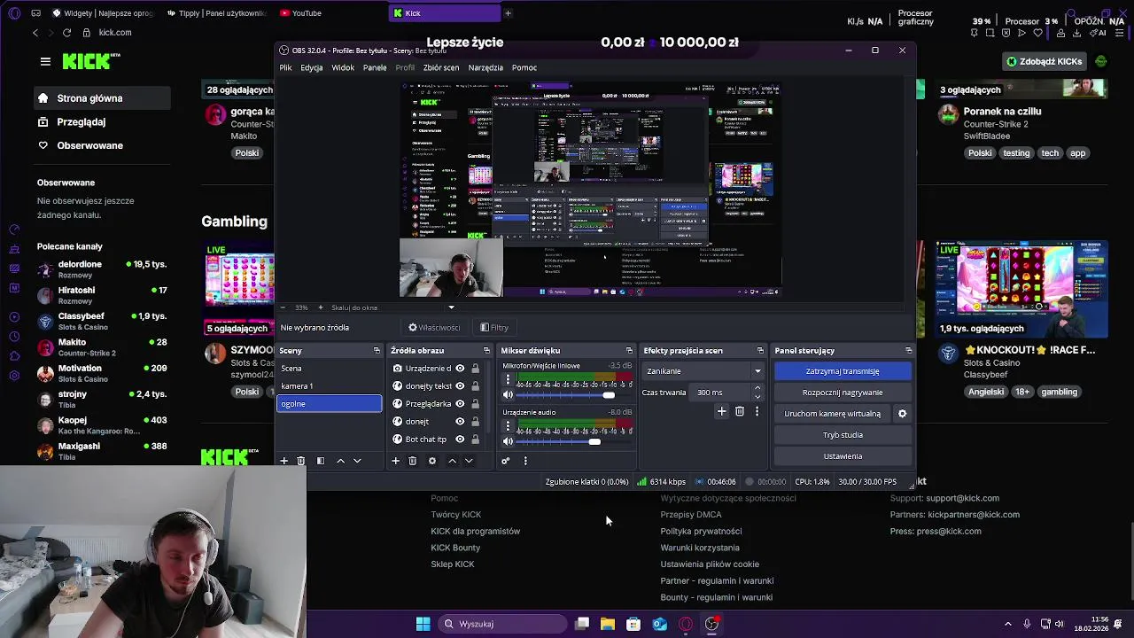
Task: Open source properties gear in Źródła obrazu toolbar
Action: (x=432, y=461)
